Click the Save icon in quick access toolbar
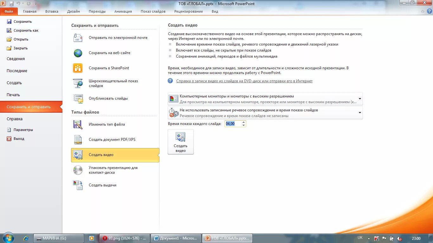The width and height of the screenshot is (433, 243). [x=11, y=3]
